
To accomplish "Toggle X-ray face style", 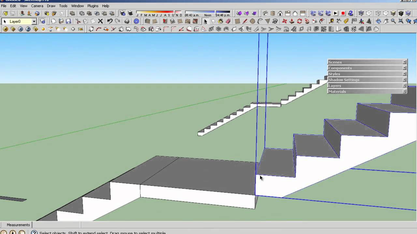I will pyautogui.click(x=361, y=13).
